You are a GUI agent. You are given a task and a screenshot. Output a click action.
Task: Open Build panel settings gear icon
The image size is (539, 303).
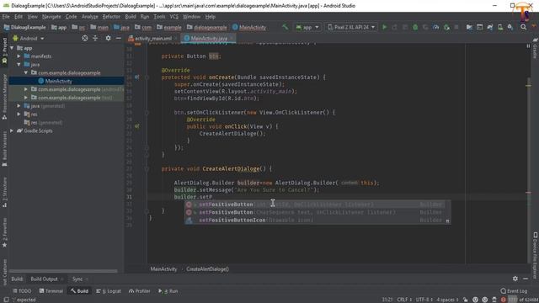[x=515, y=279]
